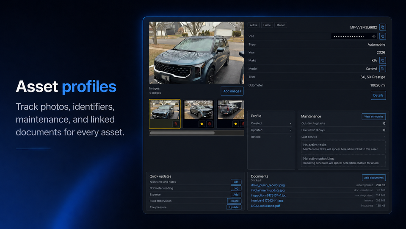Click Add documents button
This screenshot has height=229, width=406.
click(374, 178)
